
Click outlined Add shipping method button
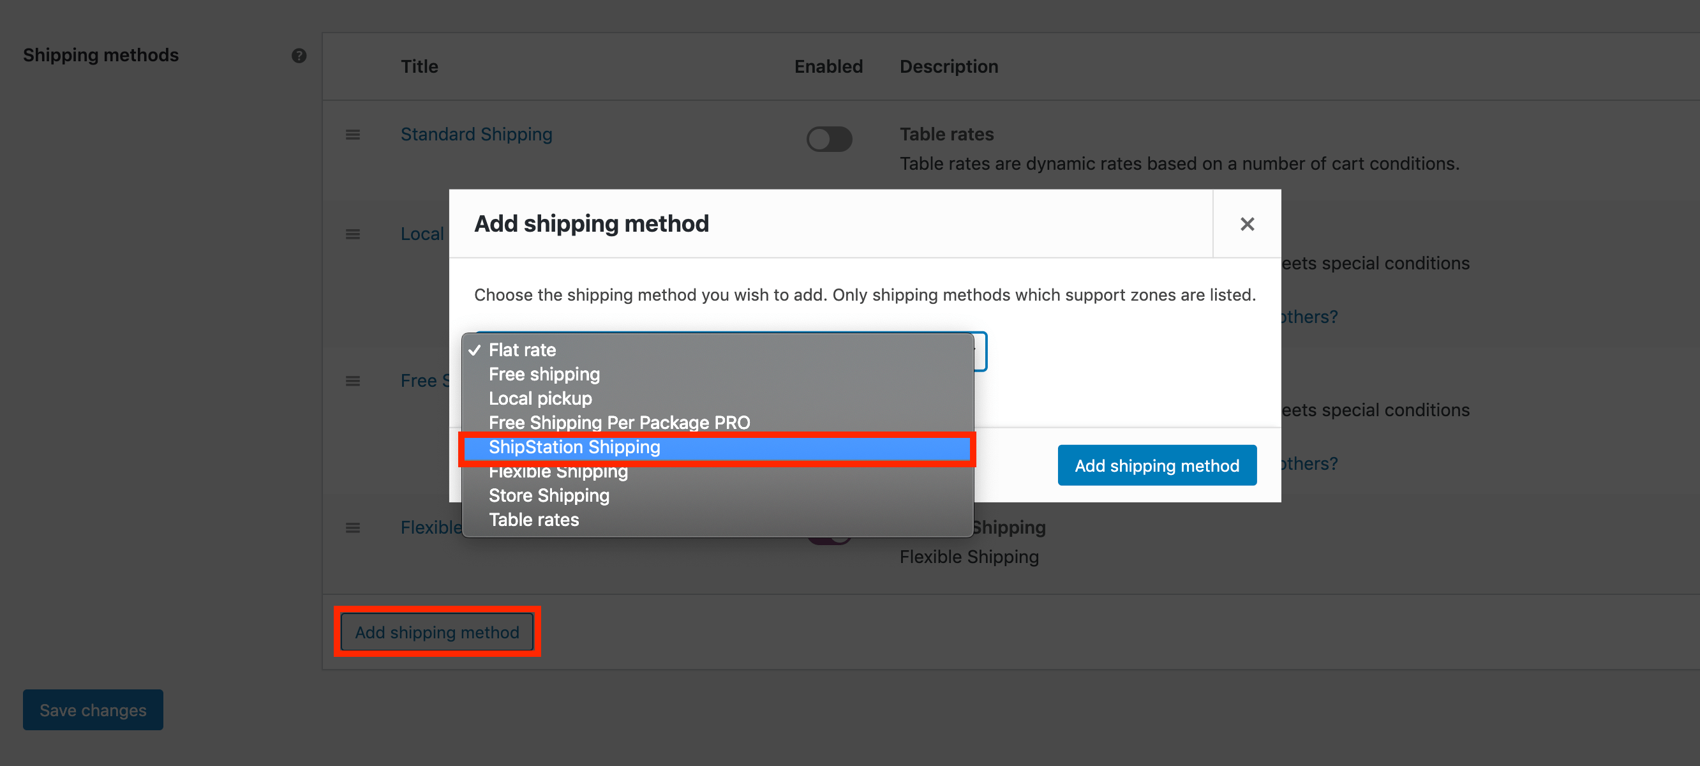tap(436, 632)
